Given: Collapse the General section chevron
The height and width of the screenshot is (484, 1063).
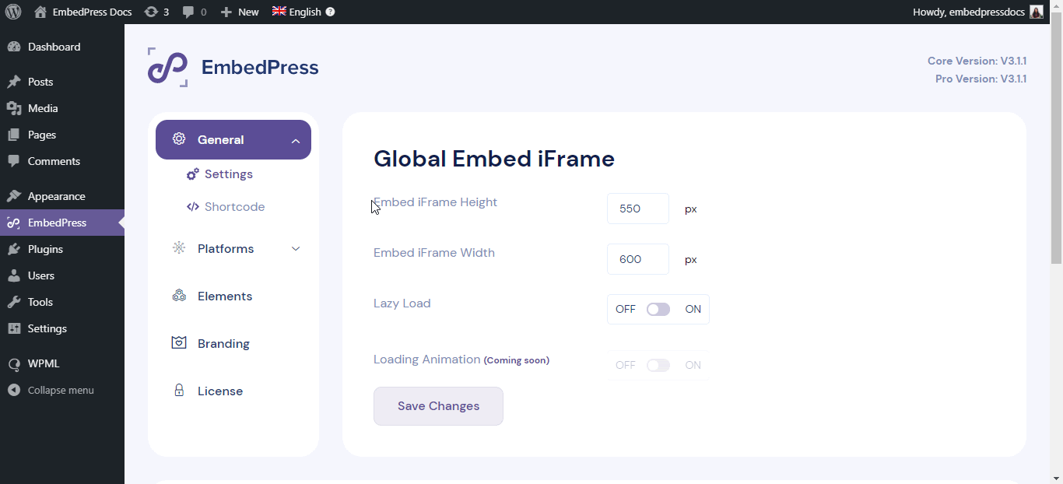Looking at the screenshot, I should pos(296,142).
